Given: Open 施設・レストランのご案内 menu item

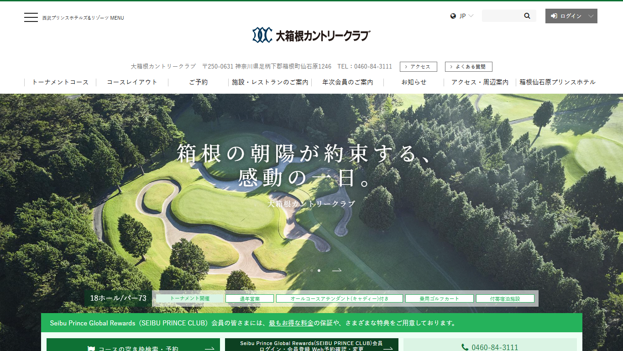Looking at the screenshot, I should pyautogui.click(x=270, y=82).
